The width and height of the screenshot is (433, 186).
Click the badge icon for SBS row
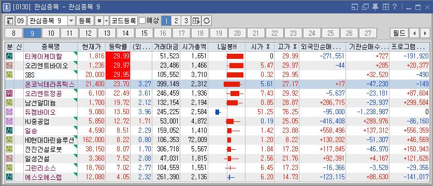pyautogui.click(x=10, y=75)
